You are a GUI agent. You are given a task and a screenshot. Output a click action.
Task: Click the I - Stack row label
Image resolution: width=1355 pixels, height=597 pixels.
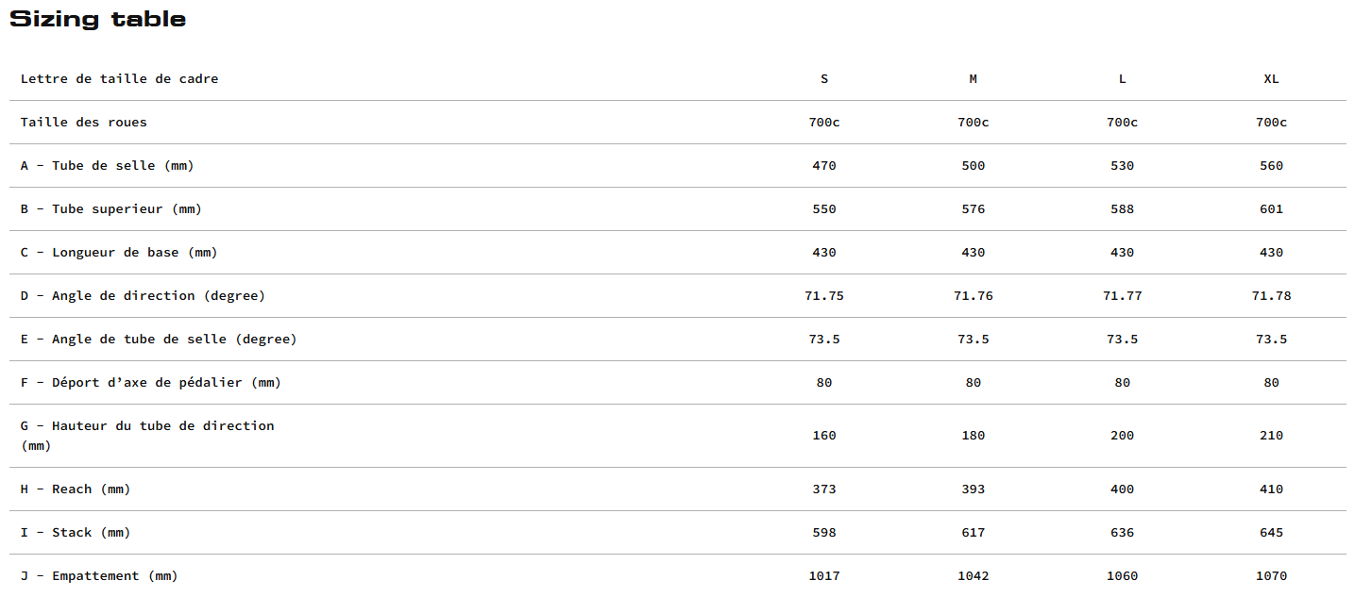pos(76,533)
